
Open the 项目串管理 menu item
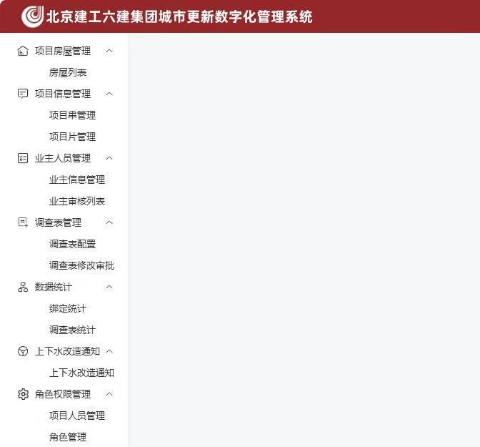point(72,115)
